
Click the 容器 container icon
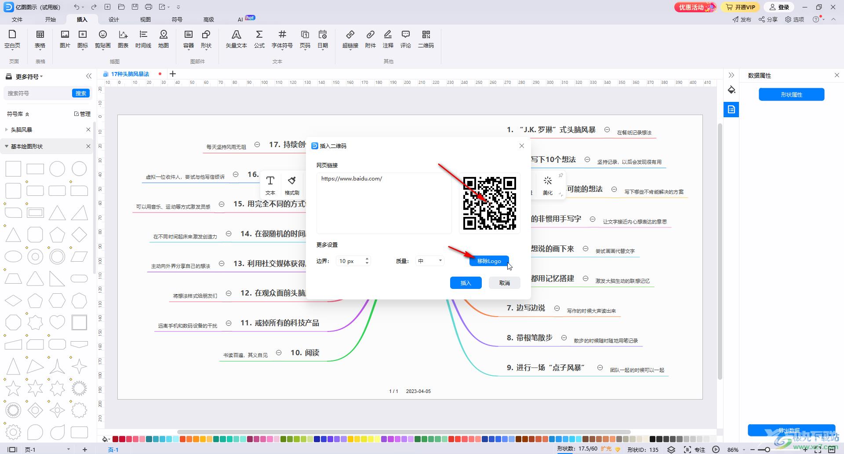point(189,39)
